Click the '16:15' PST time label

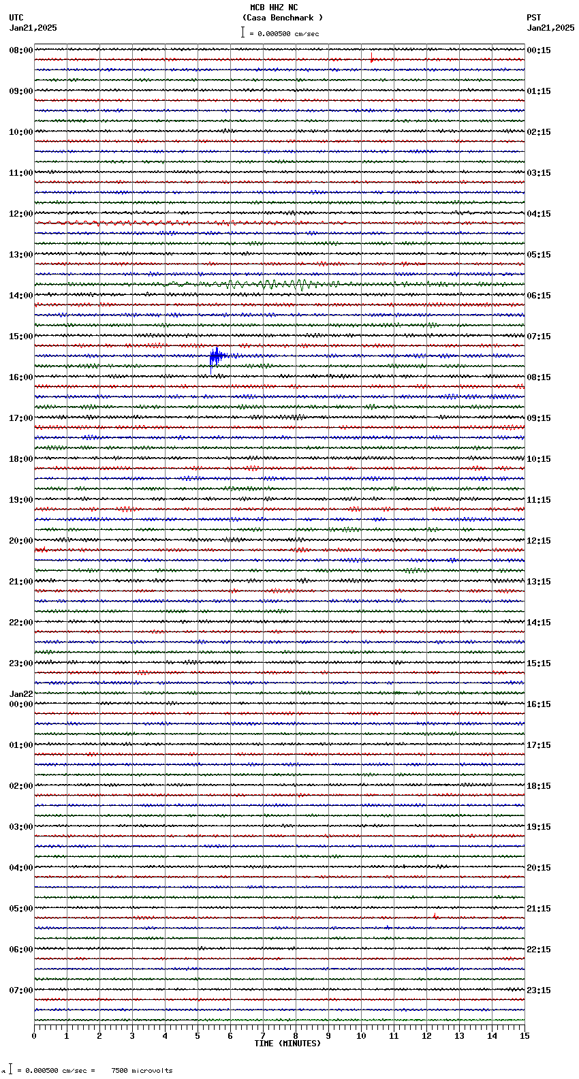[x=539, y=704]
